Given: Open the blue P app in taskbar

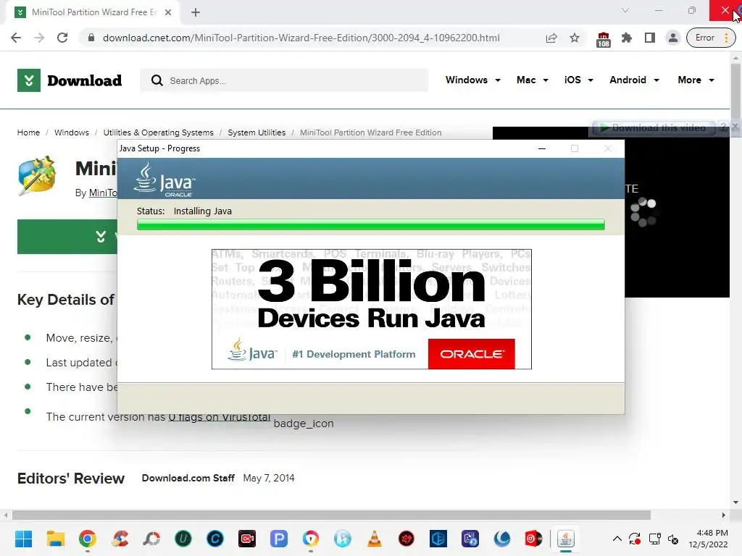Looking at the screenshot, I should tap(279, 539).
